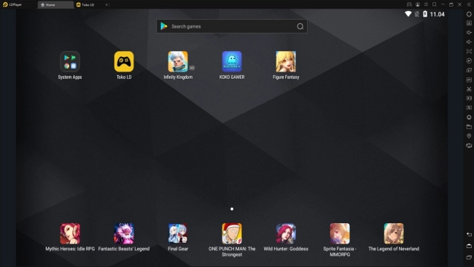Open keyboard mapping in sidebar
The height and width of the screenshot is (267, 474).
tap(469, 23)
